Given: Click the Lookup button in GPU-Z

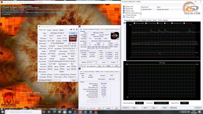Looking at the screenshot, I should pos(73,33).
